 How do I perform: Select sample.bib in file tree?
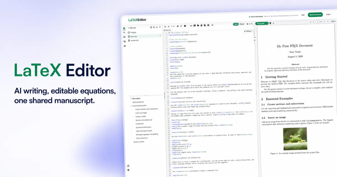[135, 40]
